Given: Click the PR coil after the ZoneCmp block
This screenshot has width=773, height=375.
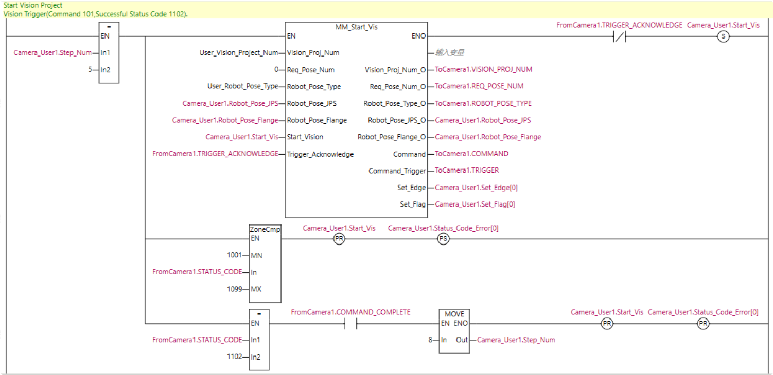Looking at the screenshot, I should click(x=339, y=239).
